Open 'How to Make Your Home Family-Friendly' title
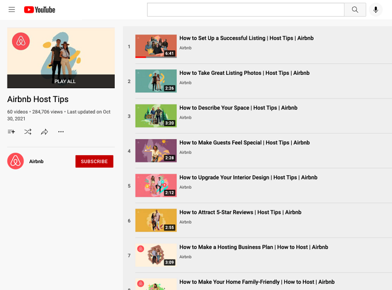The image size is (392, 290). pyautogui.click(x=257, y=282)
